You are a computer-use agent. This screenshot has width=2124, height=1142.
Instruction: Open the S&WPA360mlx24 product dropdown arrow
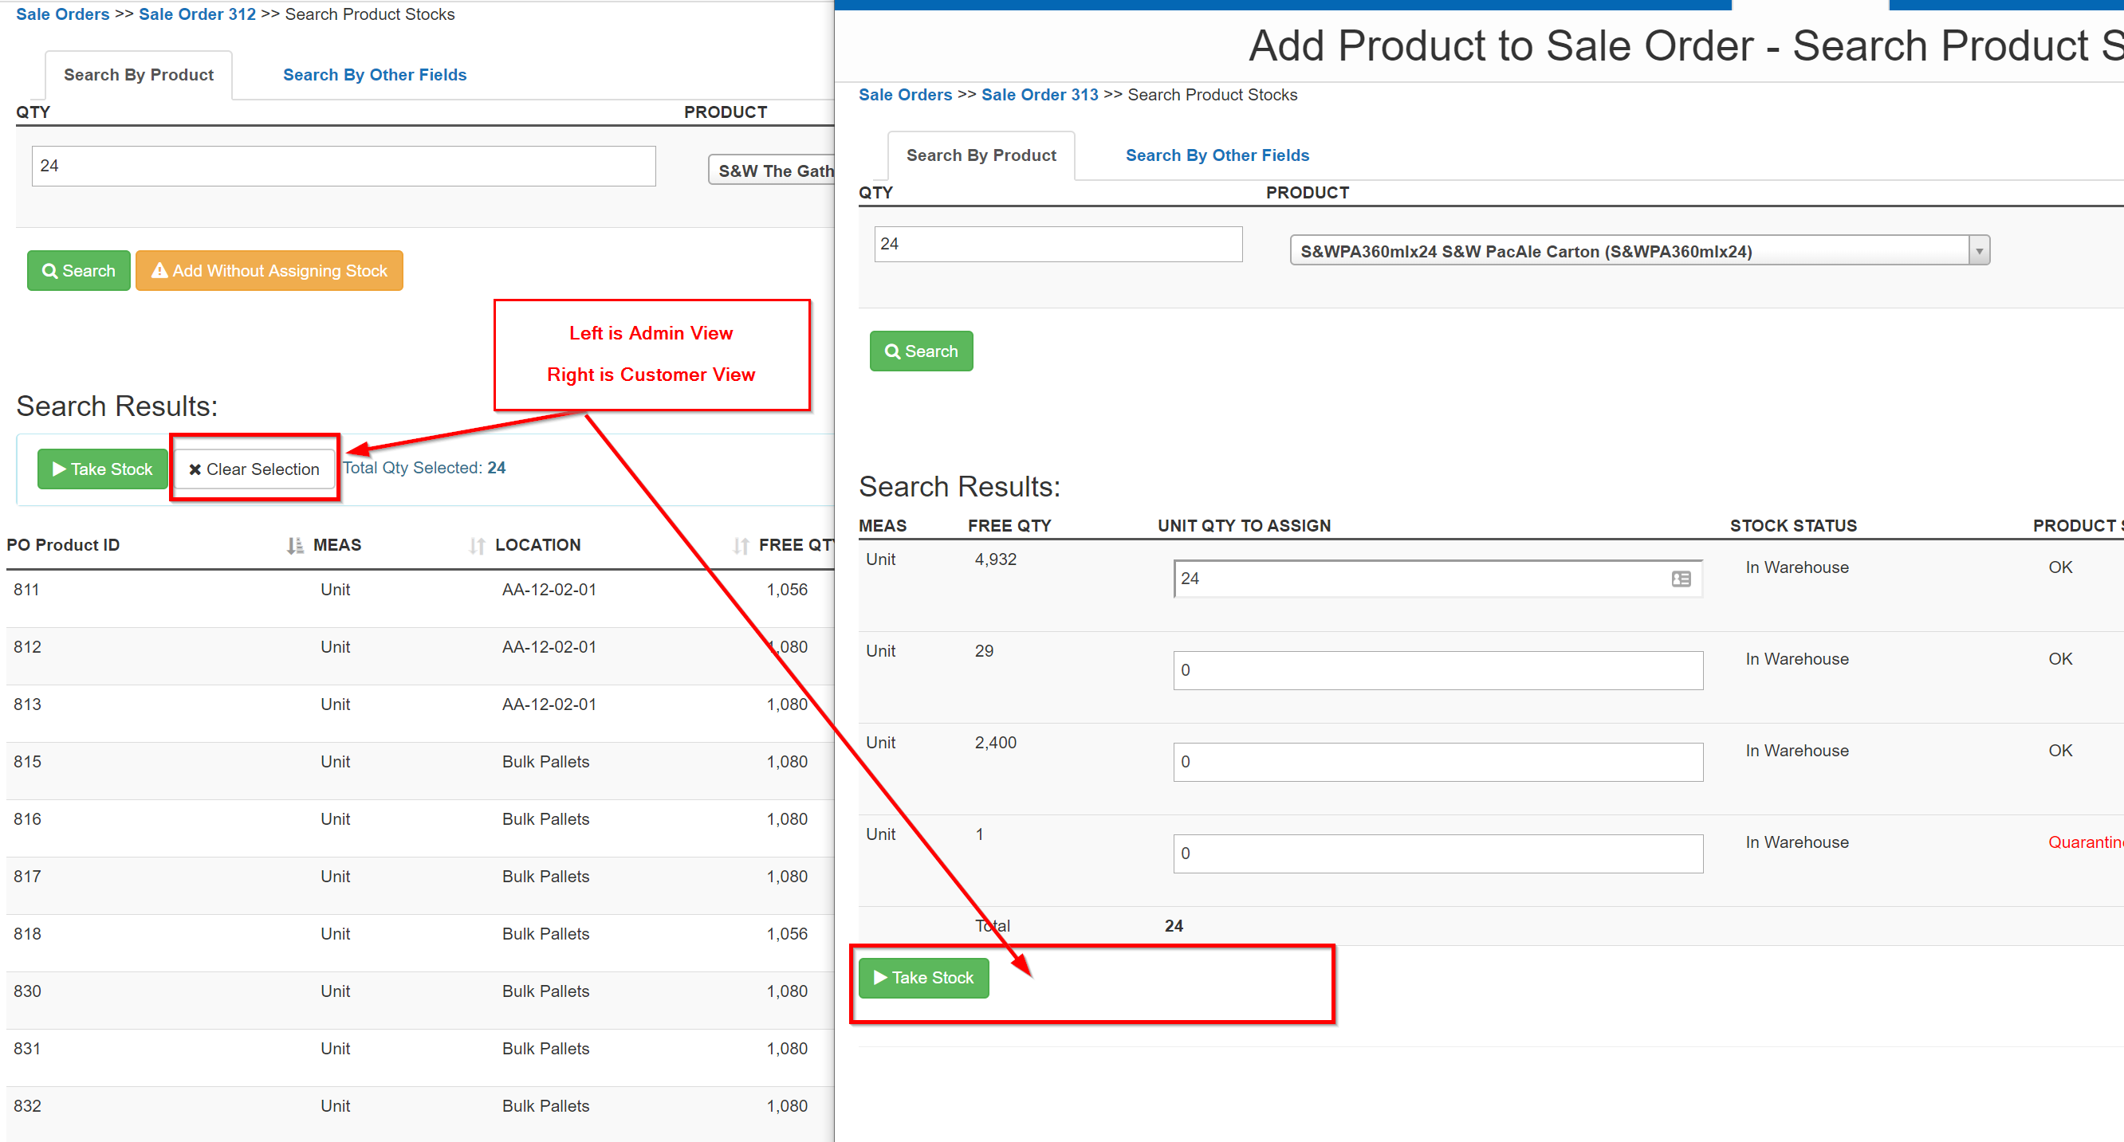1978,251
